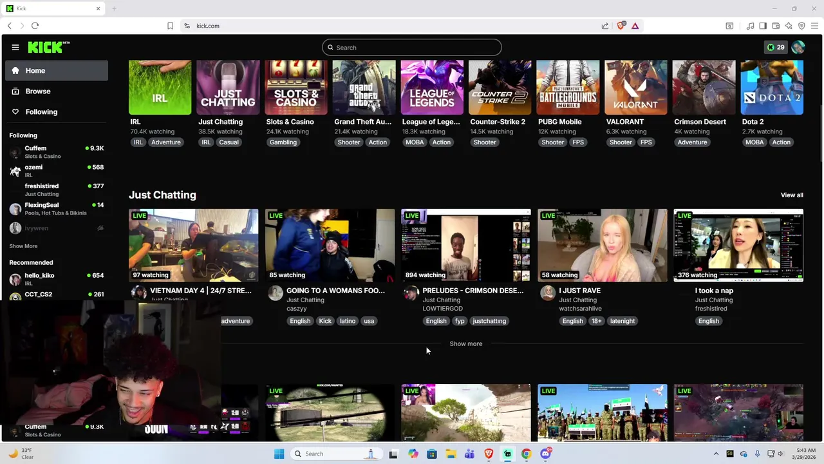Open CCT_CS2 recommended channel
This screenshot has width=824, height=464.
pyautogui.click(x=57, y=295)
